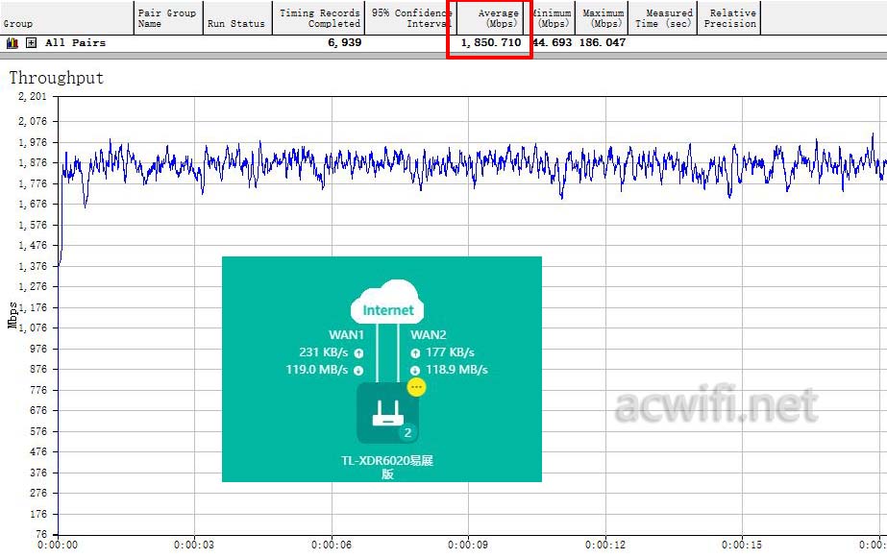Click the TL-XDR6020 router name label
The image size is (887, 558).
[387, 467]
